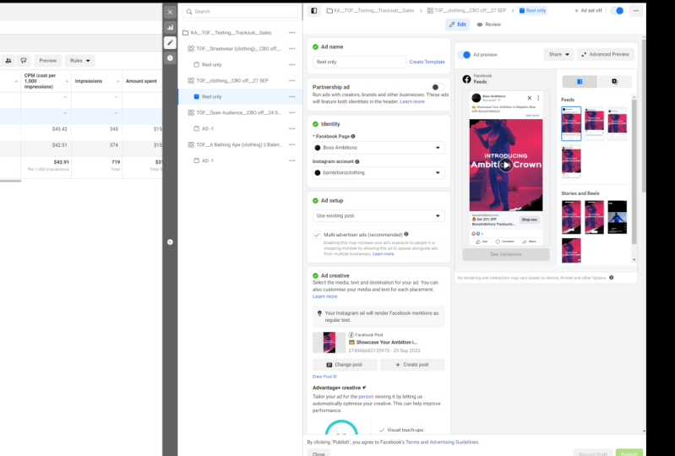Open the performance chart icon in sidebar
Viewport: 675px width, 456px height.
coord(170,28)
